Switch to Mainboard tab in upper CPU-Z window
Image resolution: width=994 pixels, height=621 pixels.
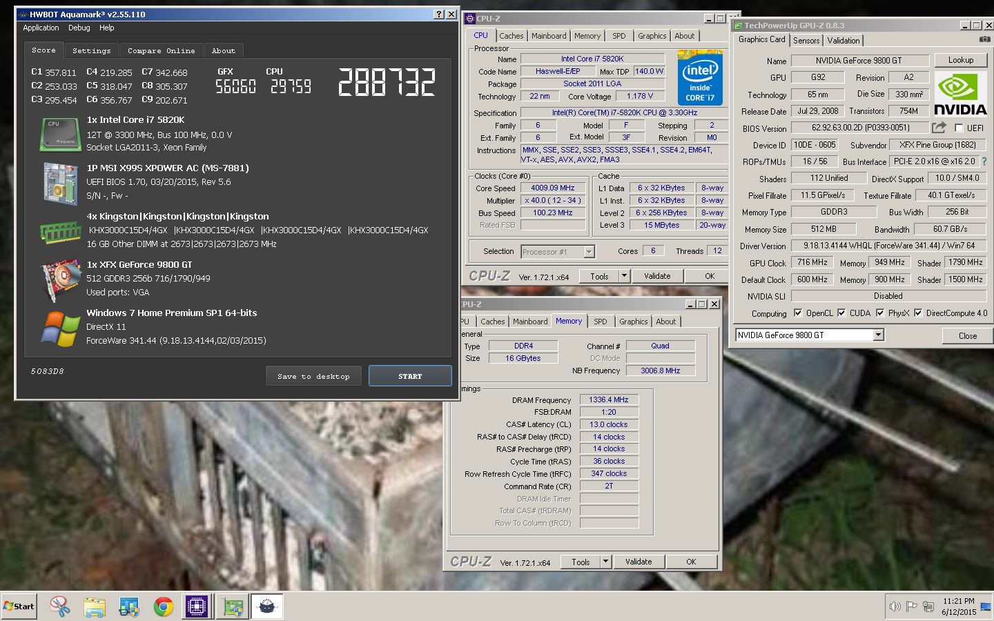(549, 36)
